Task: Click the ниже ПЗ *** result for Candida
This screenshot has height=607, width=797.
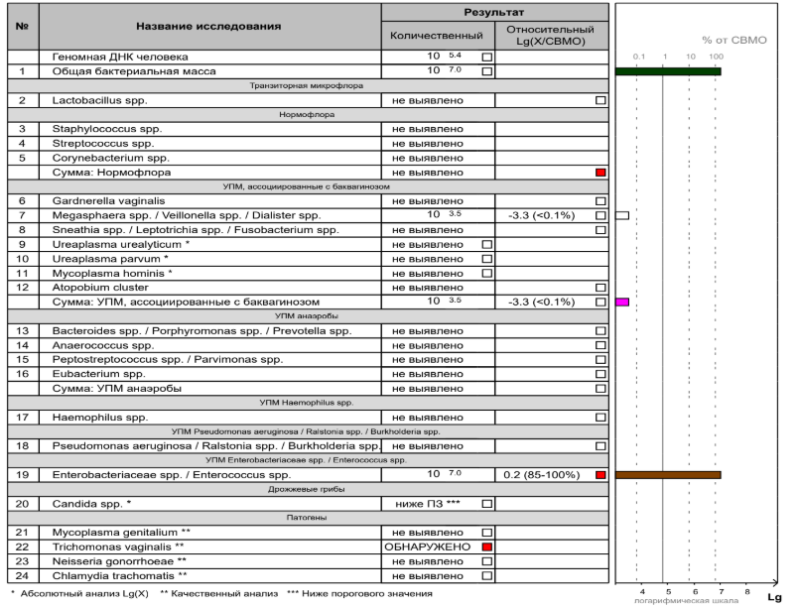Action: click(x=428, y=504)
